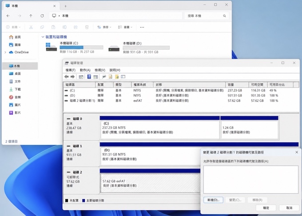Click the properties checkmark toolbar icon

111,77
